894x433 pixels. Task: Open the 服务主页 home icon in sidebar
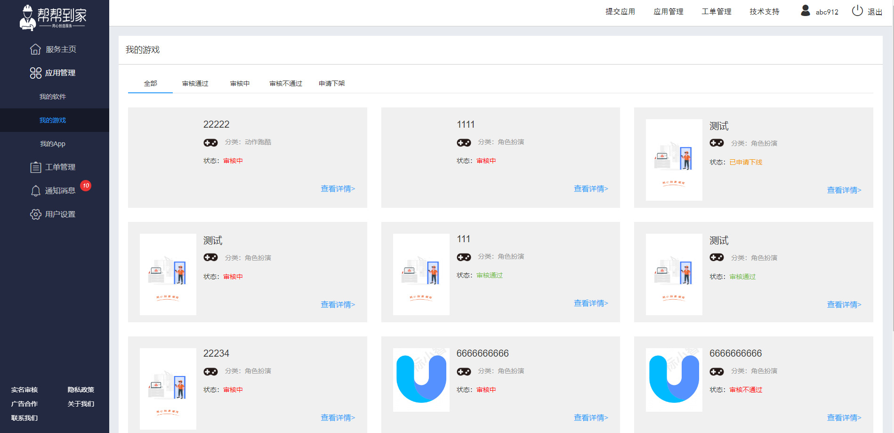coord(36,49)
